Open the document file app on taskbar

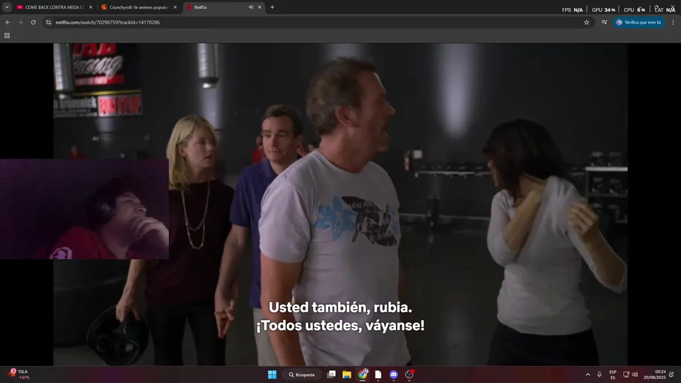378,374
